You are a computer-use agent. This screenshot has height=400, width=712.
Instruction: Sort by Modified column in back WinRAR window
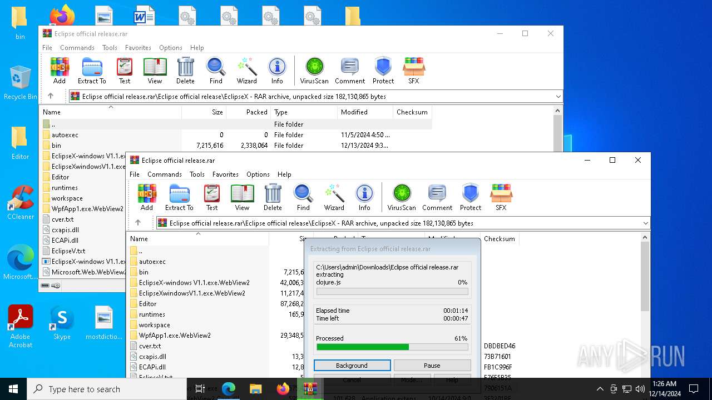pyautogui.click(x=364, y=112)
